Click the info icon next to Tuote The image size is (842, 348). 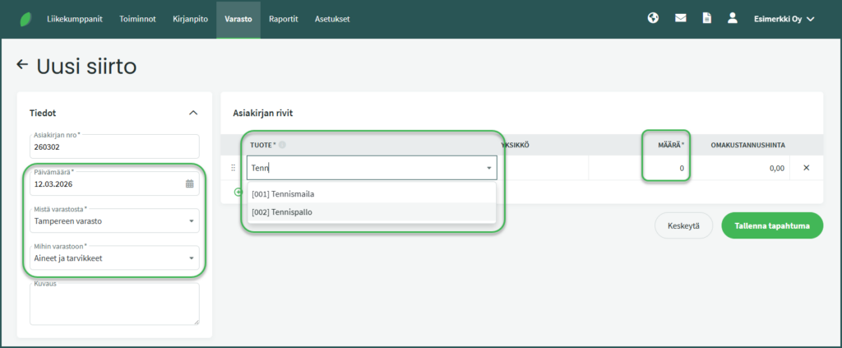282,146
